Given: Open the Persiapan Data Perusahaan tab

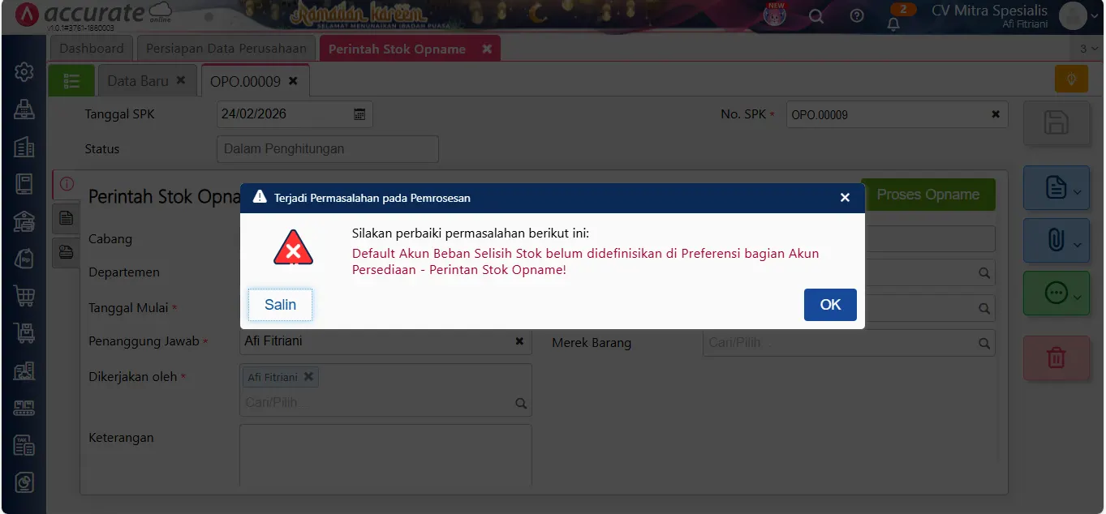Looking at the screenshot, I should (226, 48).
